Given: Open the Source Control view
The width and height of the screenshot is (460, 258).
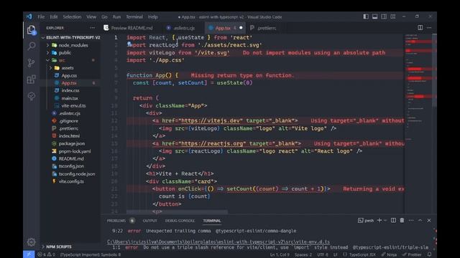Looking at the screenshot, I should pos(31,63).
